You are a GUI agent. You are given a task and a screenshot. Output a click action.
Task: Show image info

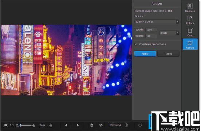126,125
